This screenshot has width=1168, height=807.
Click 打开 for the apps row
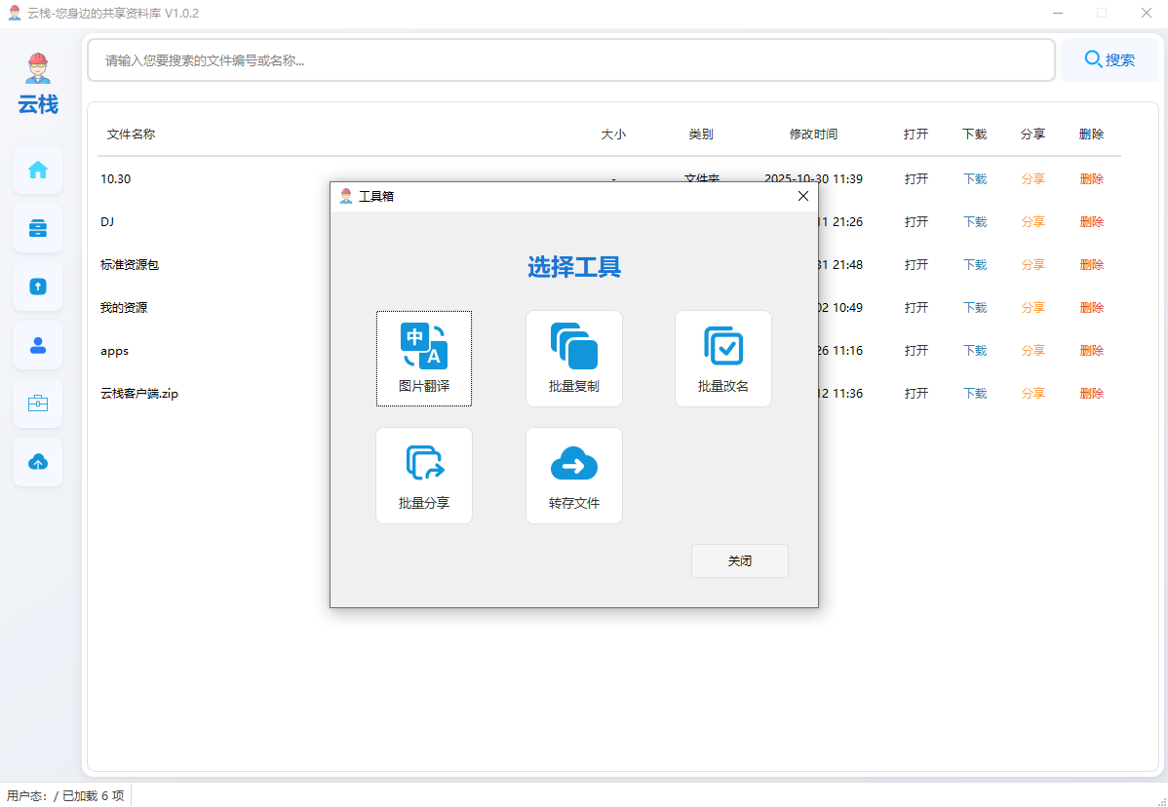click(x=915, y=351)
